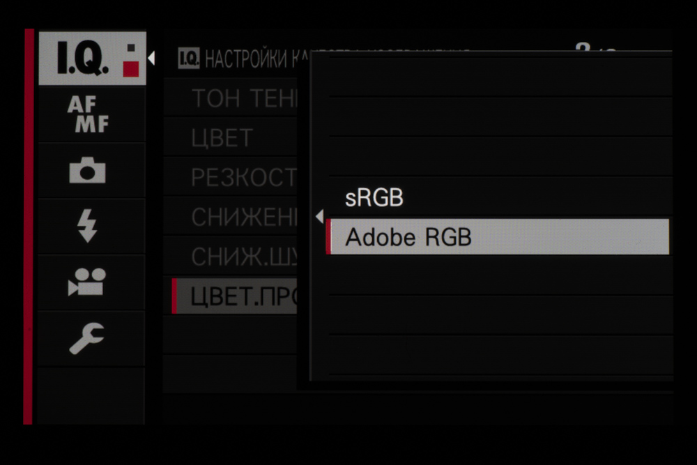The height and width of the screenshot is (465, 697).
Task: Collapse popup using arrow left of Adobe RGB
Action: pos(319,217)
